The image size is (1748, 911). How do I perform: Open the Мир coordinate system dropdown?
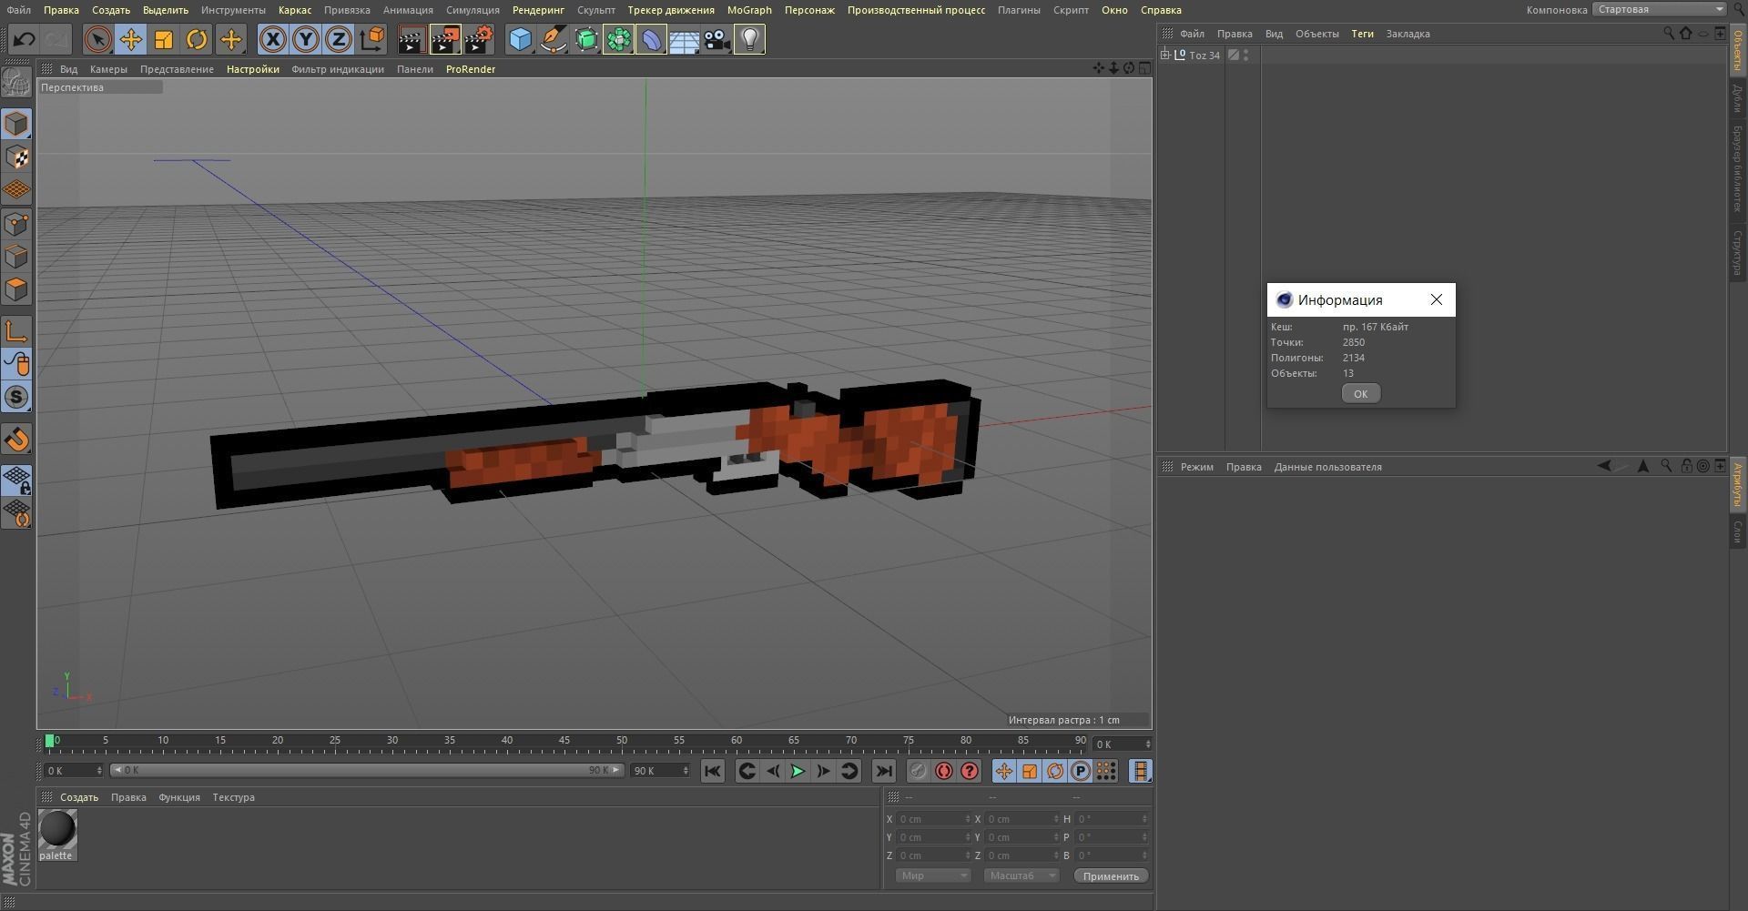(932, 876)
